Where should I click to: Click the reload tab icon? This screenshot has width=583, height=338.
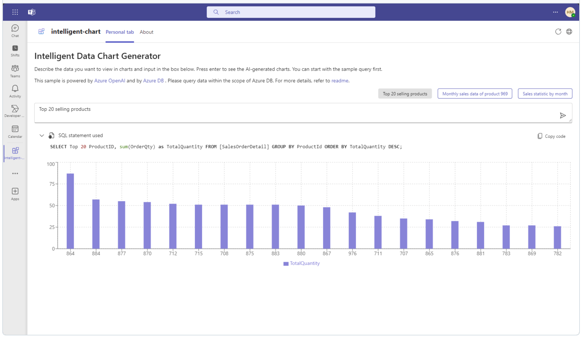(x=558, y=32)
